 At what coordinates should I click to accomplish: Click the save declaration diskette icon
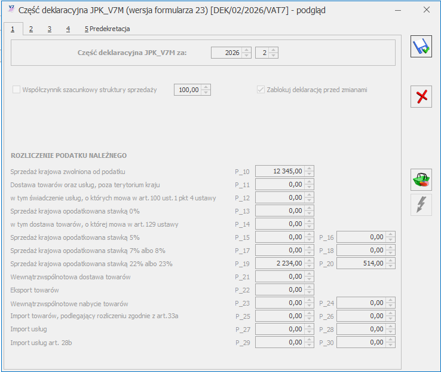pos(421,47)
